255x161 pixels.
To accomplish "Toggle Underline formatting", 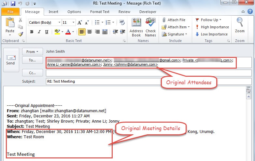I will tap(47, 32).
